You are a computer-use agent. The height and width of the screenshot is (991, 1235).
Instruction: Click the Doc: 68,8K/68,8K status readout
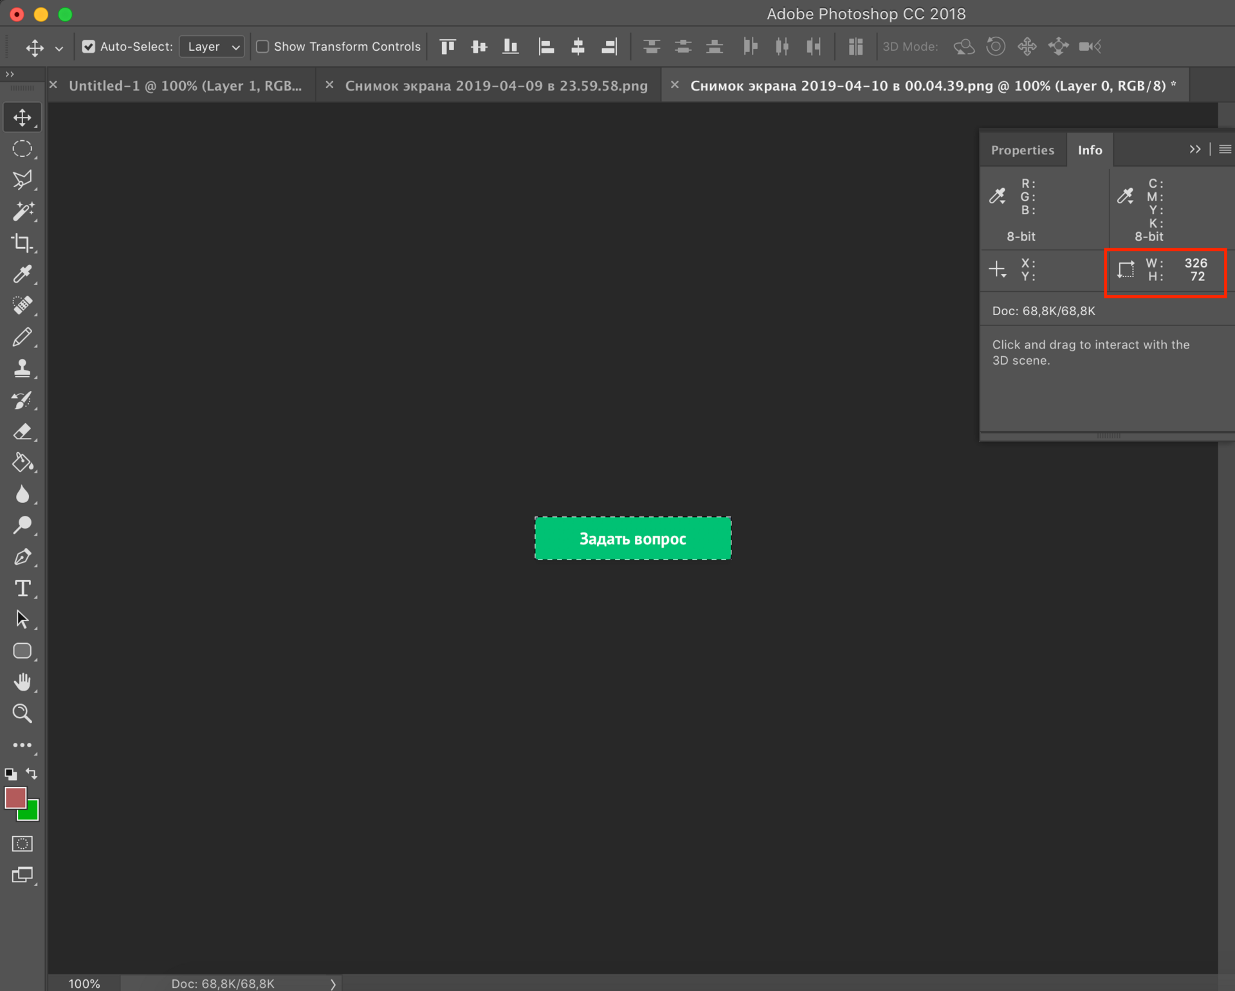coord(223,983)
